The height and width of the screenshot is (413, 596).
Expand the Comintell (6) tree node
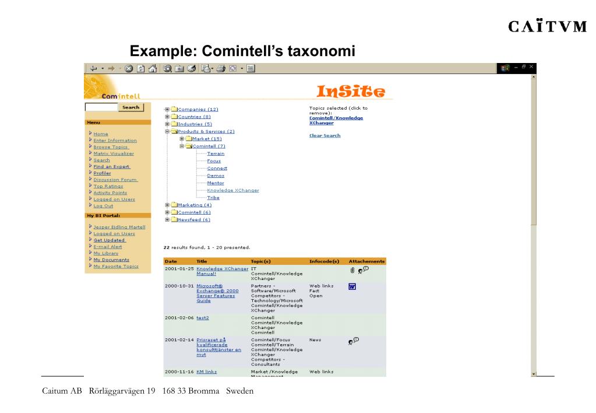pos(167,212)
